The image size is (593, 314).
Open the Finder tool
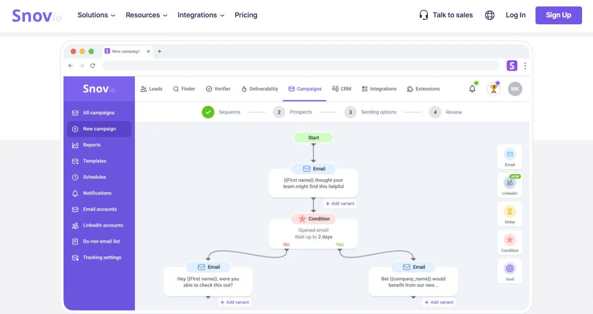[x=184, y=89]
